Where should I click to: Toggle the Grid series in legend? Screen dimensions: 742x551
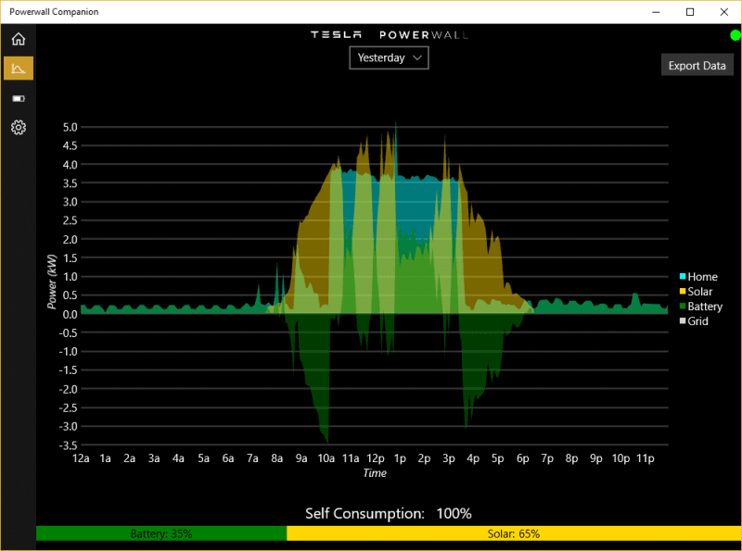[697, 321]
